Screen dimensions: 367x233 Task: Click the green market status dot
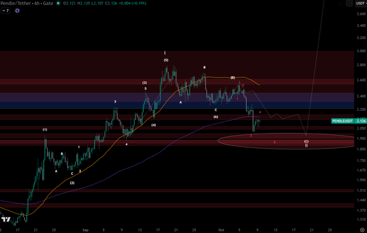coord(58,3)
